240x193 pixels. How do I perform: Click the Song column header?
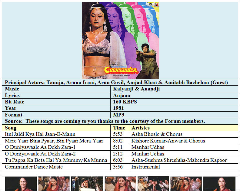[56, 128]
